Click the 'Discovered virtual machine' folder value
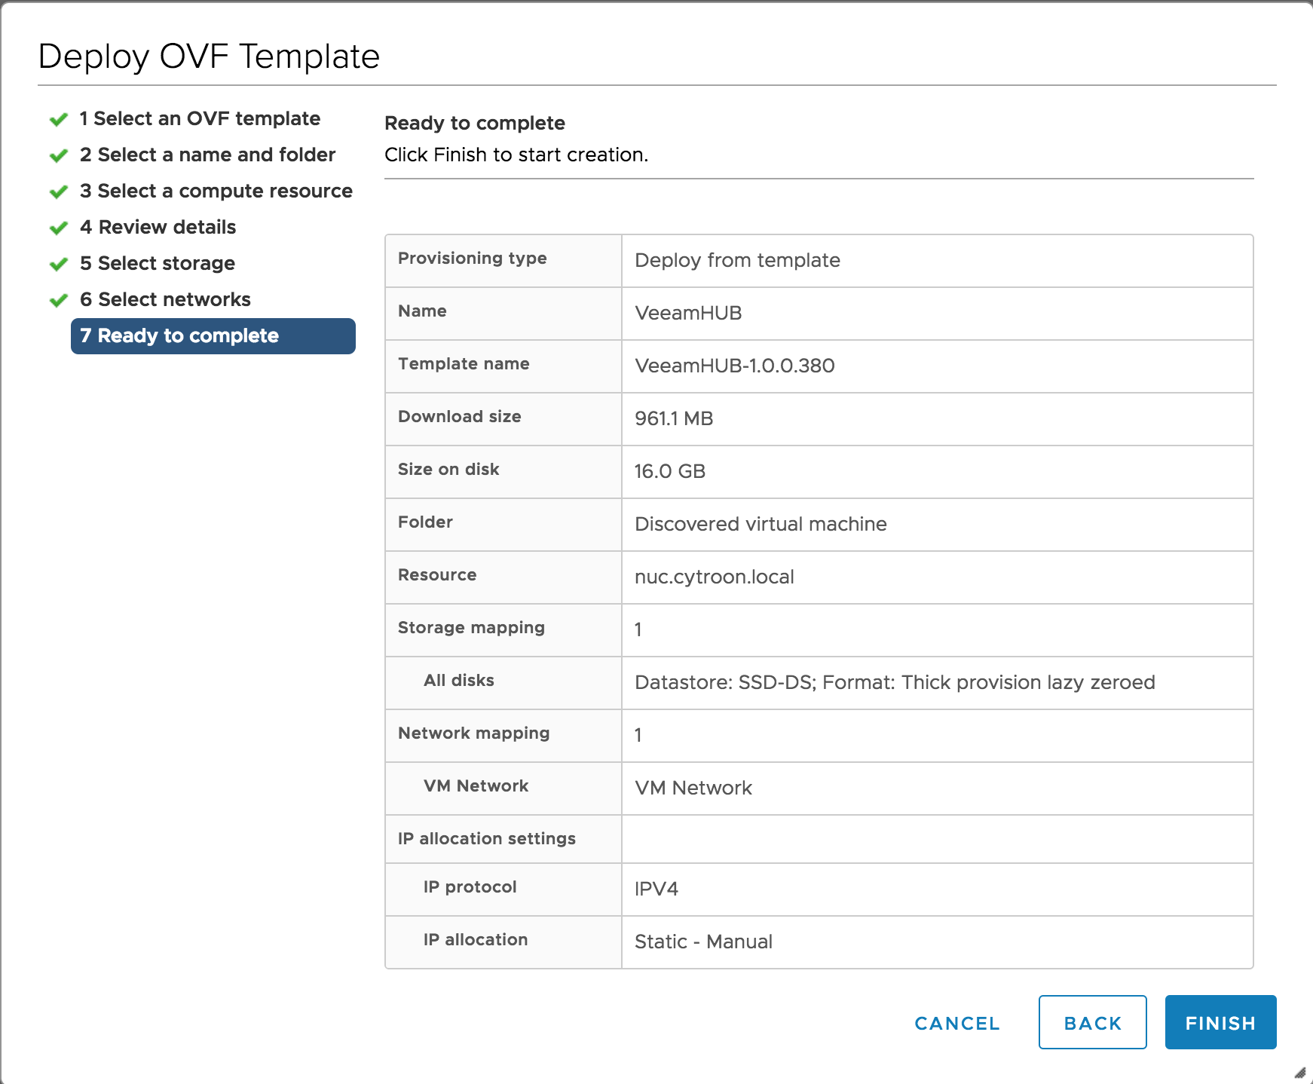This screenshot has height=1084, width=1313. point(761,524)
